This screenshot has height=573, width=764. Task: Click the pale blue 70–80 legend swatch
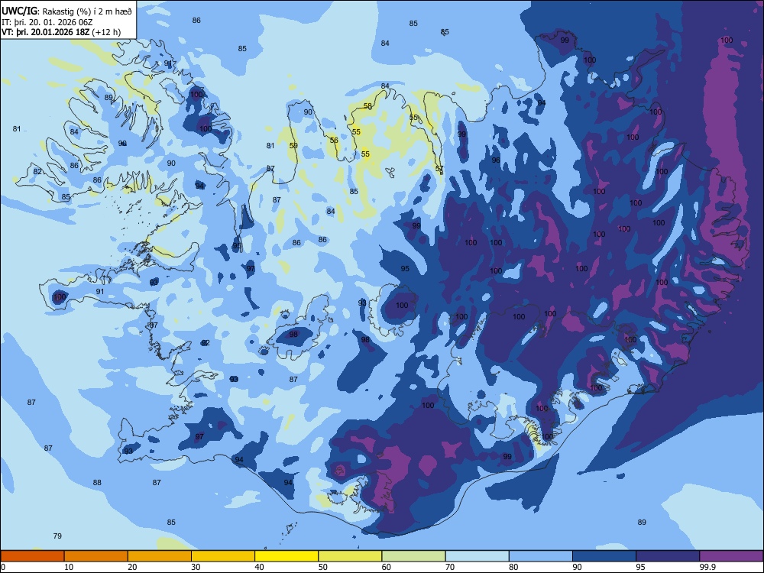477,556
